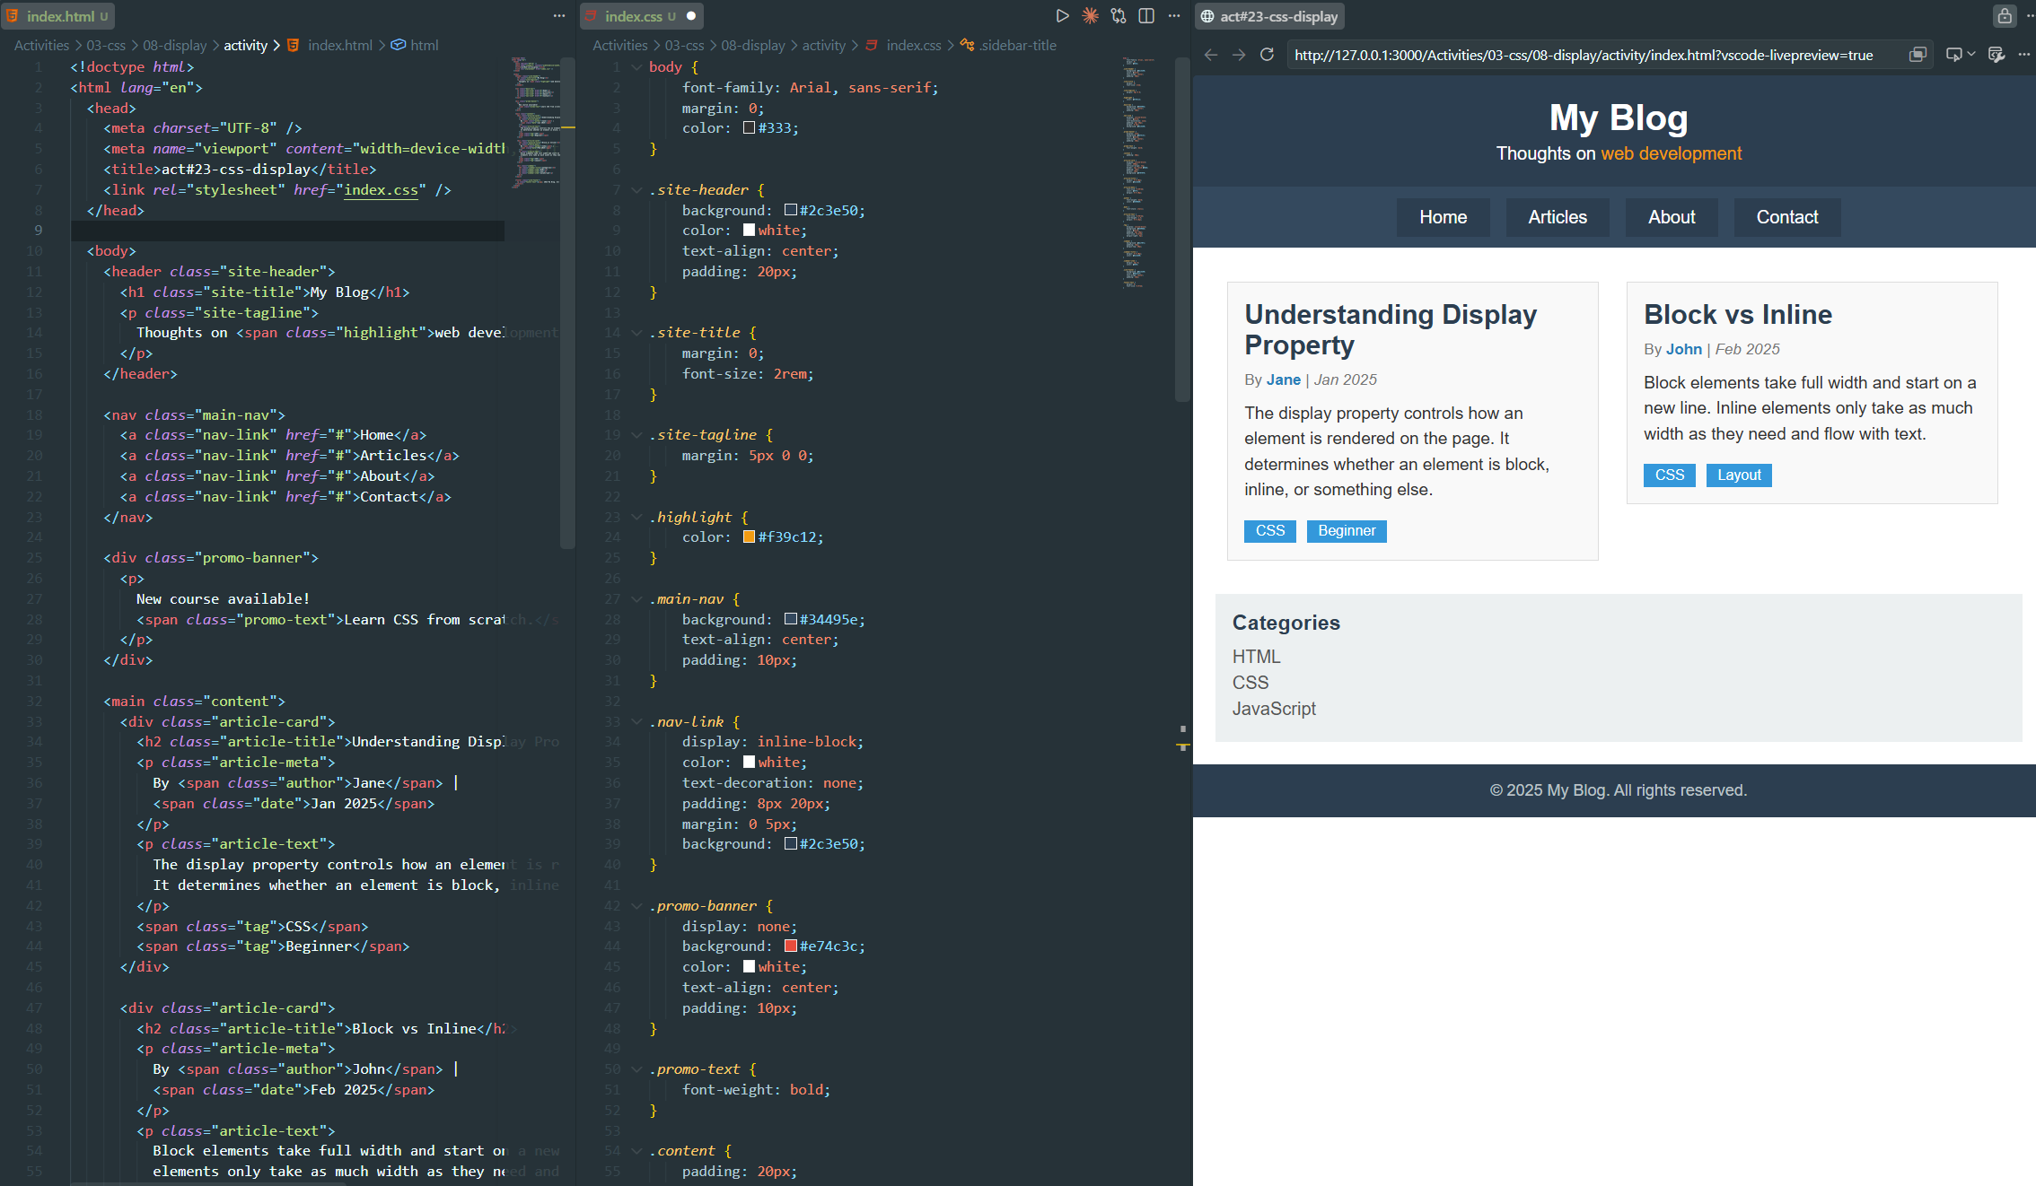The height and width of the screenshot is (1186, 2036).
Task: Click the unsaved dot on index.css tab
Action: click(x=691, y=16)
